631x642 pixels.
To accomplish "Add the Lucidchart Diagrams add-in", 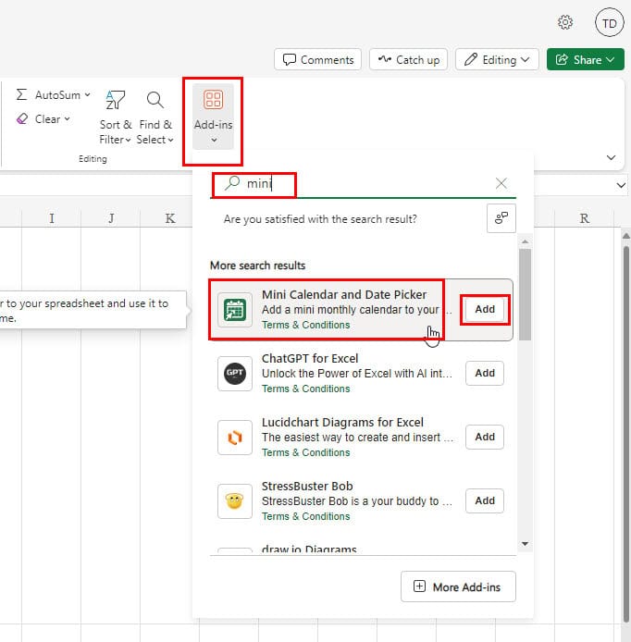I will (485, 438).
